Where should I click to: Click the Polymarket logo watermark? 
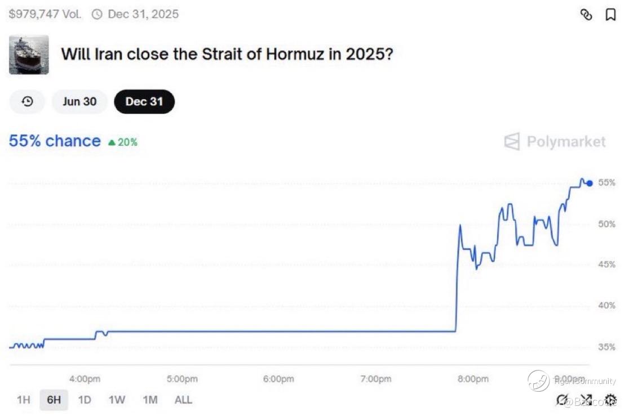555,141
